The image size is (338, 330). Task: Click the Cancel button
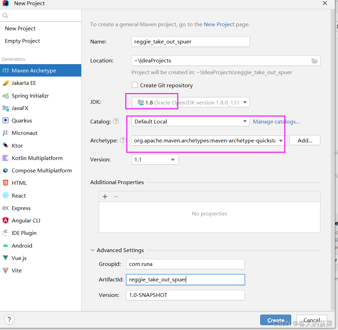tap(311, 320)
